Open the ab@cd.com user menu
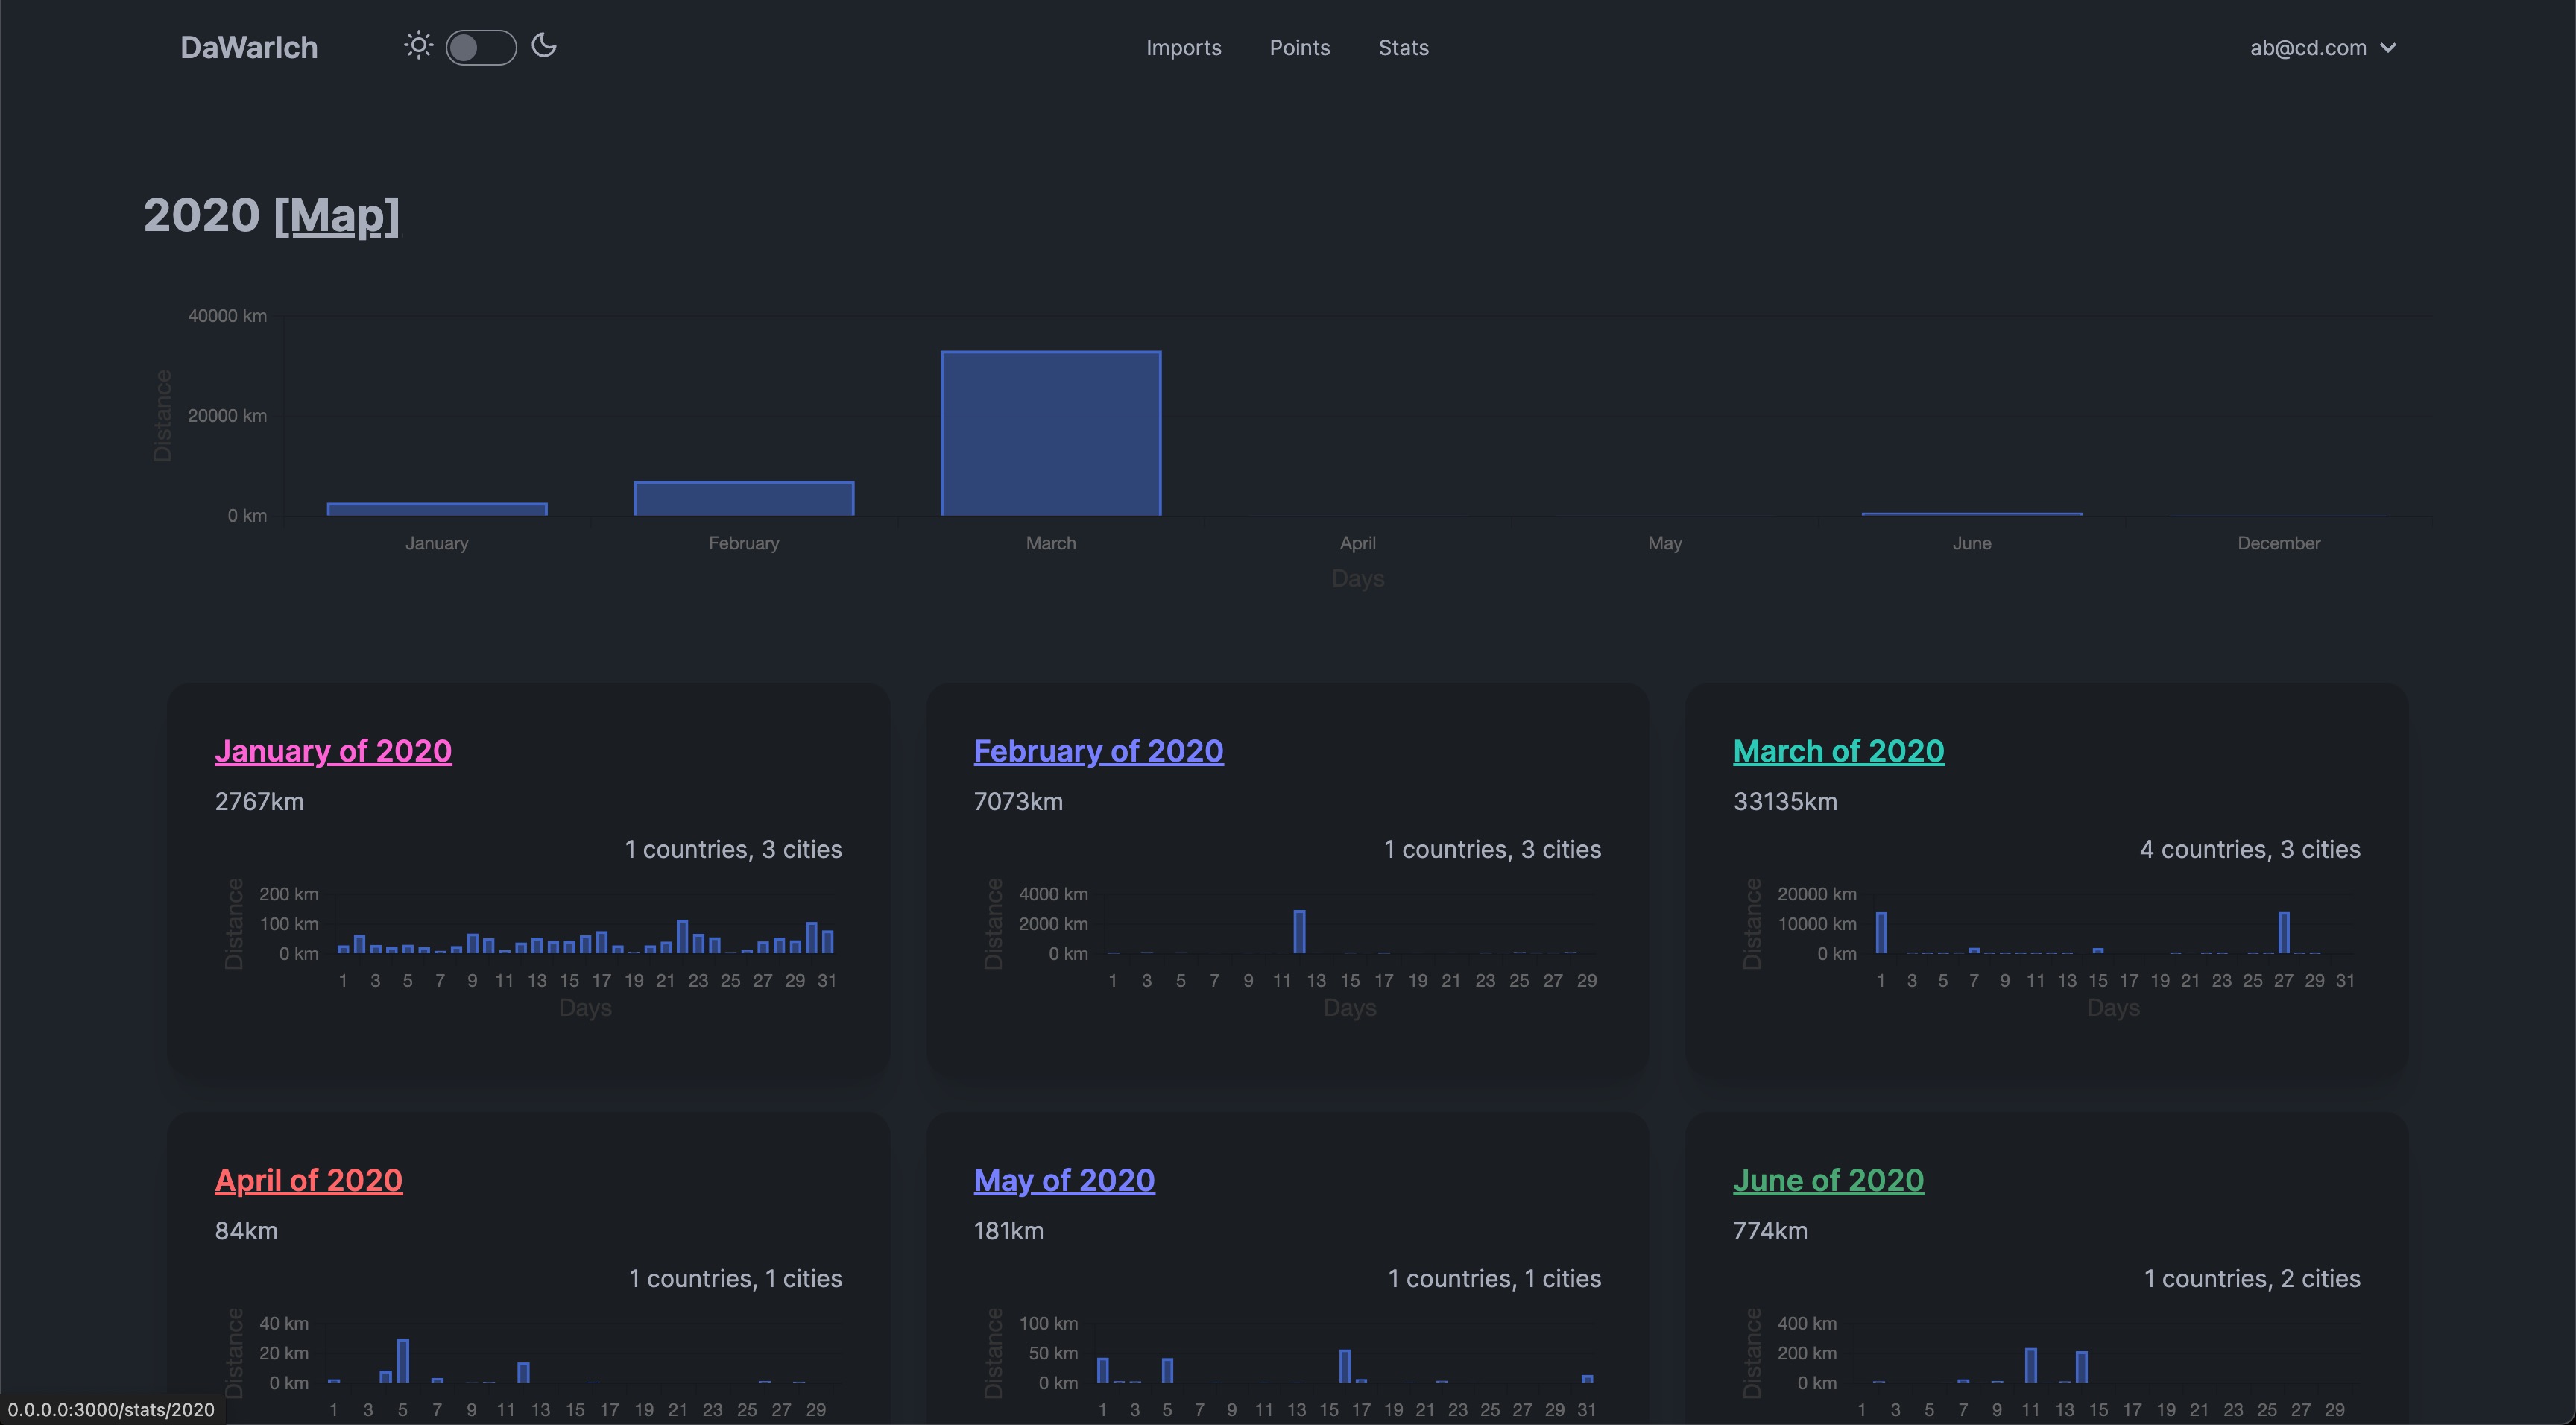The image size is (2576, 1425). pos(2308,48)
